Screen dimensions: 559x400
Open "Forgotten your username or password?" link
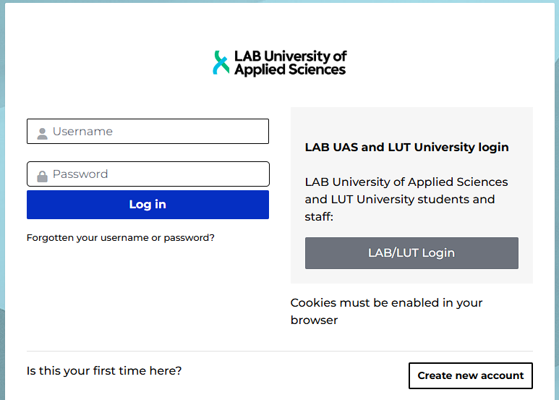pos(120,237)
